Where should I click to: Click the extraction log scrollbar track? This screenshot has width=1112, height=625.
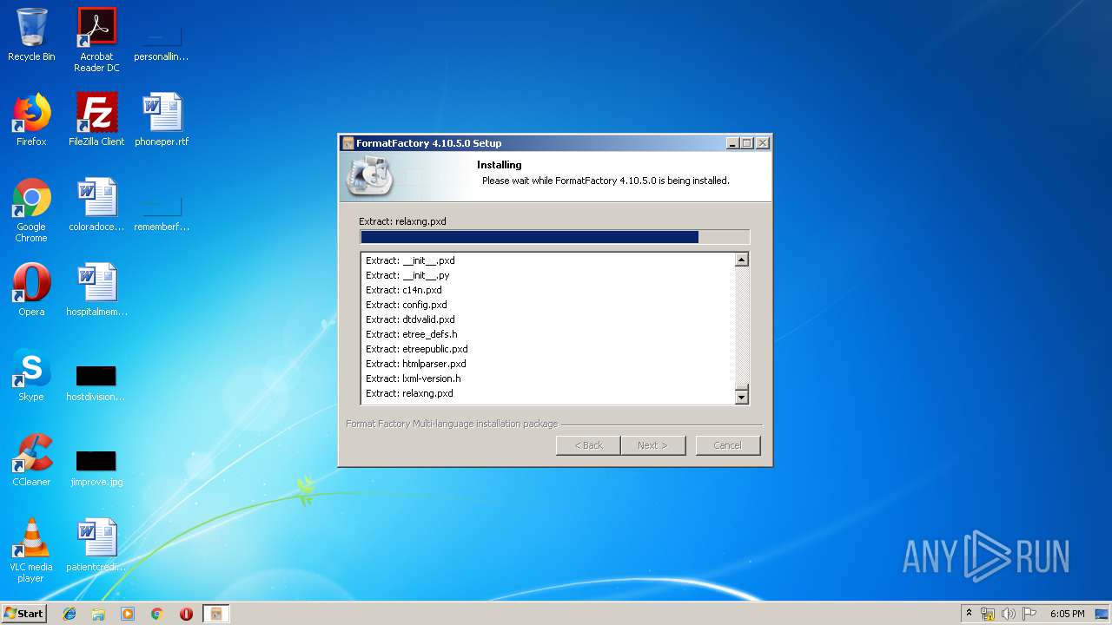pyautogui.click(x=742, y=326)
